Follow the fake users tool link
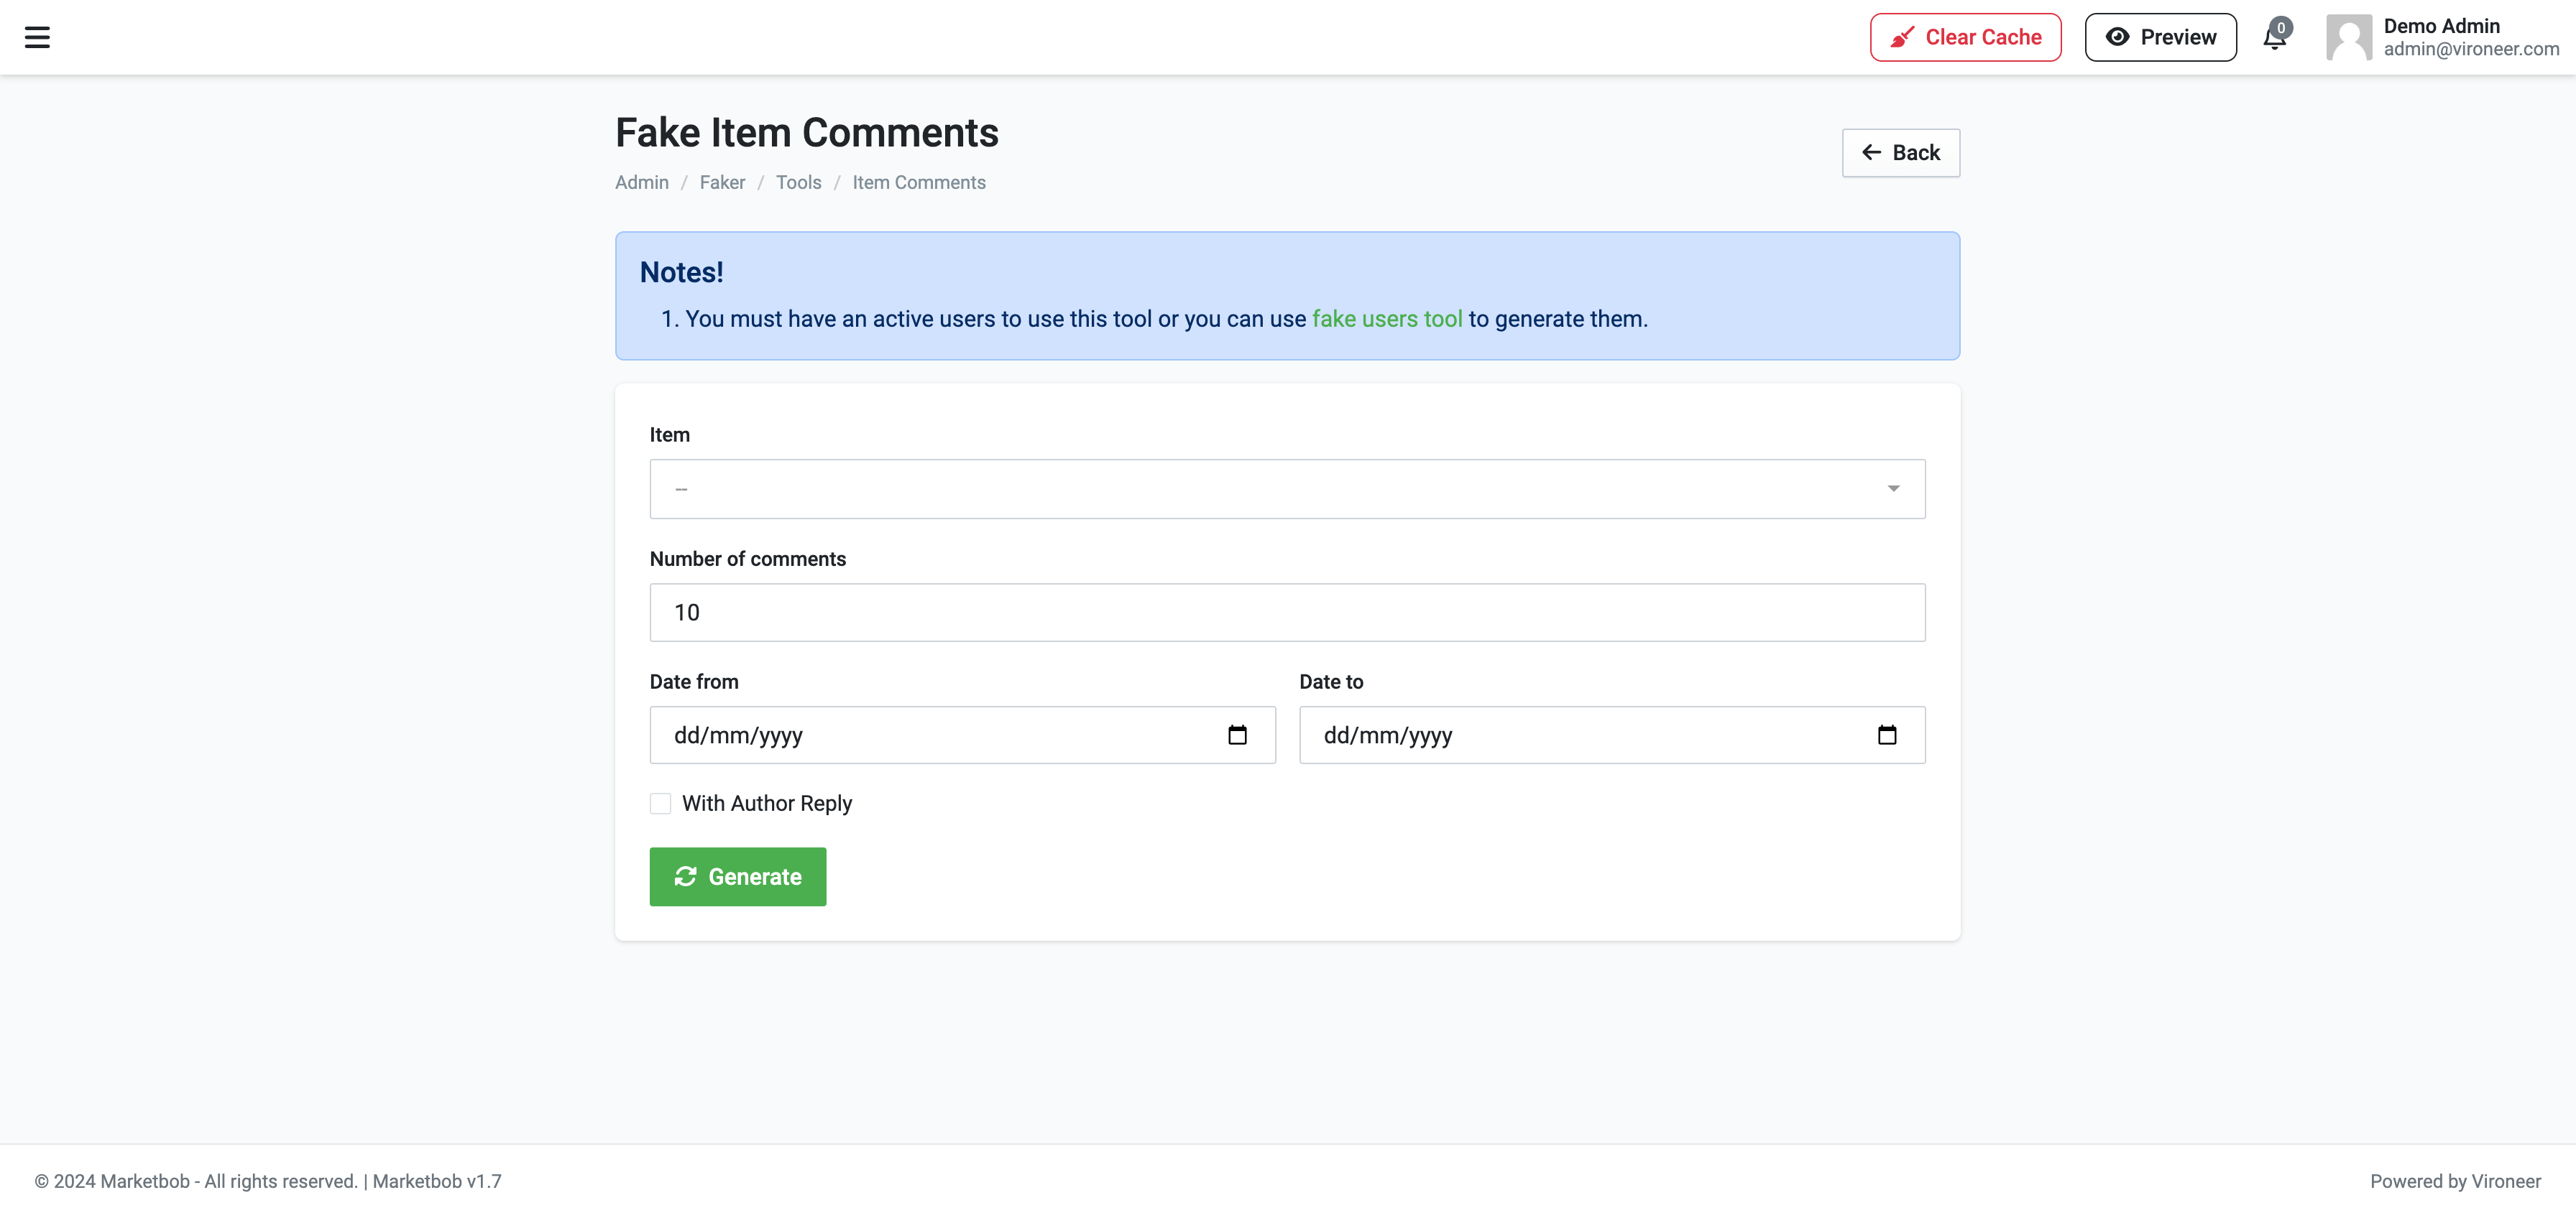This screenshot has width=2576, height=1218. click(x=1386, y=319)
